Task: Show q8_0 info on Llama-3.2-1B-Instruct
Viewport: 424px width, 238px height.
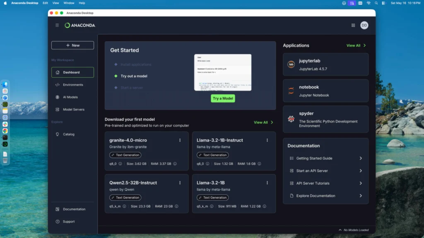Action: tap(207, 164)
